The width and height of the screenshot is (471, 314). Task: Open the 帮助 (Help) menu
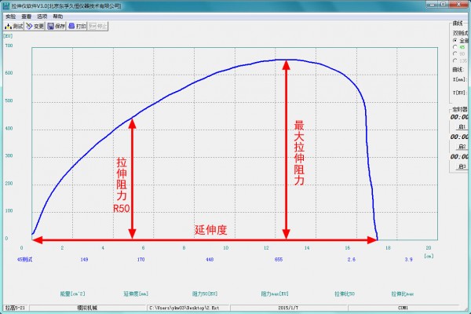click(x=58, y=16)
